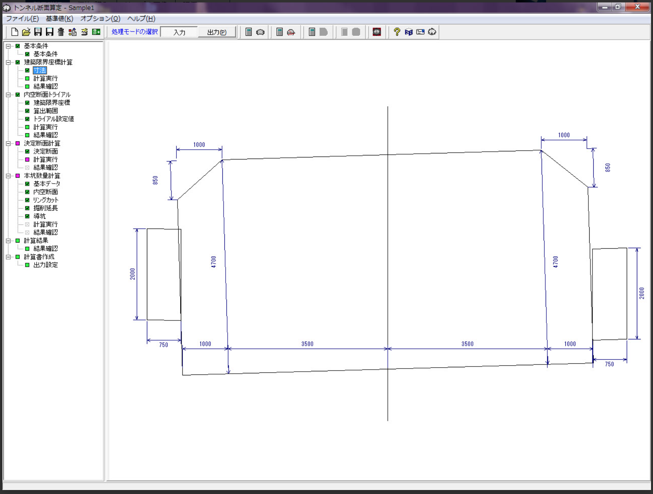
Task: Open a file with the folder icon
Action: click(26, 32)
